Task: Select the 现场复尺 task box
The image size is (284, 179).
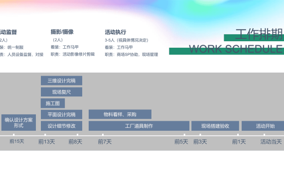Action: 61,92
